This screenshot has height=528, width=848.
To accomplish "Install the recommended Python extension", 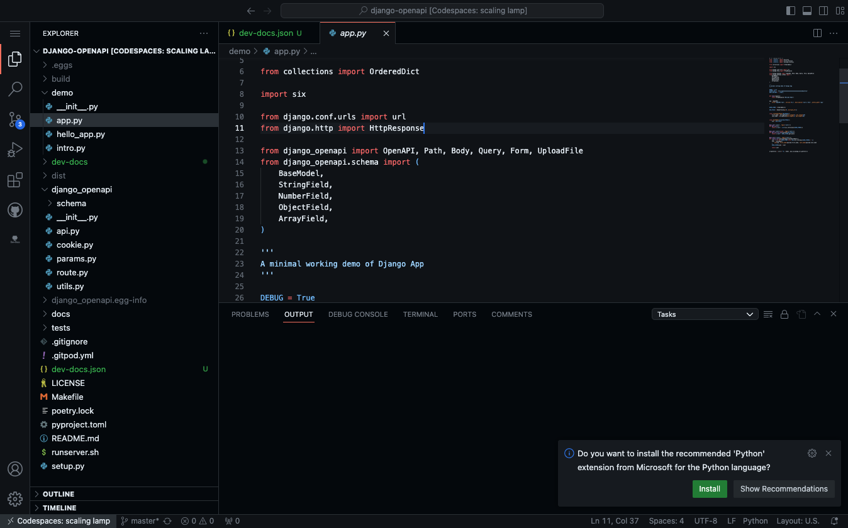I will (710, 489).
